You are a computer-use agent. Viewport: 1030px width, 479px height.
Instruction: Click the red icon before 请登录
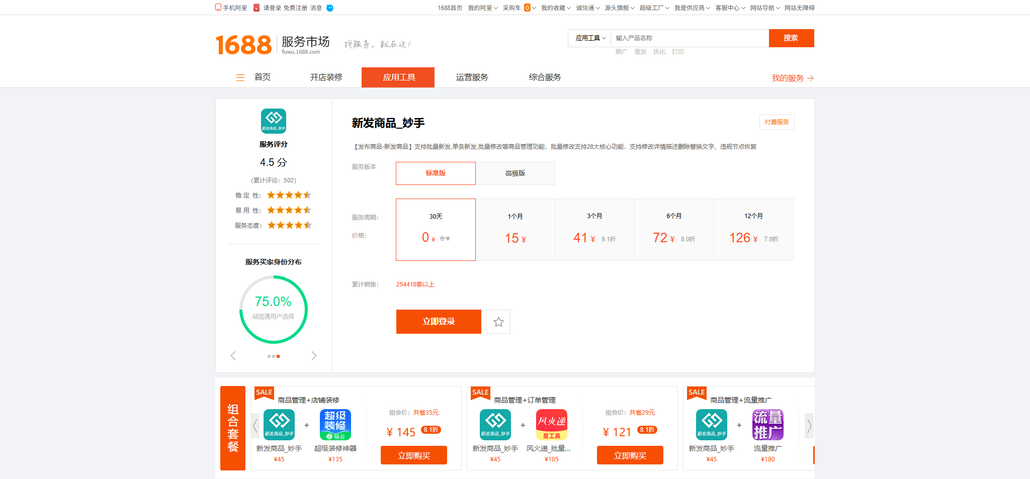click(x=256, y=8)
